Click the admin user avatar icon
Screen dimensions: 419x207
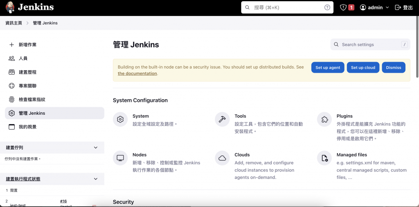click(363, 7)
